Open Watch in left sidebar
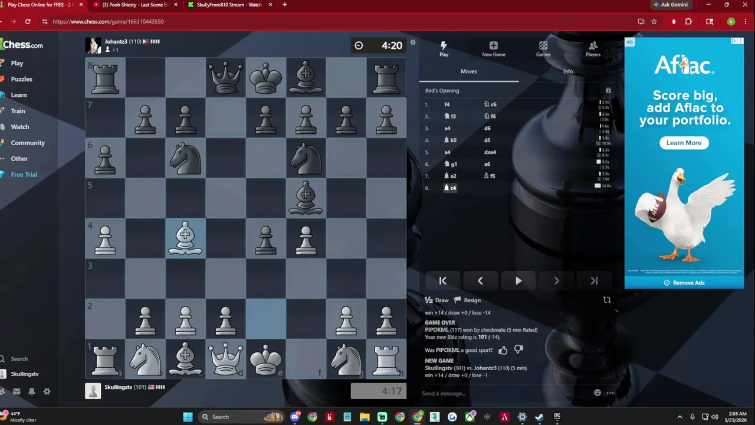The height and width of the screenshot is (425, 755). (x=19, y=127)
